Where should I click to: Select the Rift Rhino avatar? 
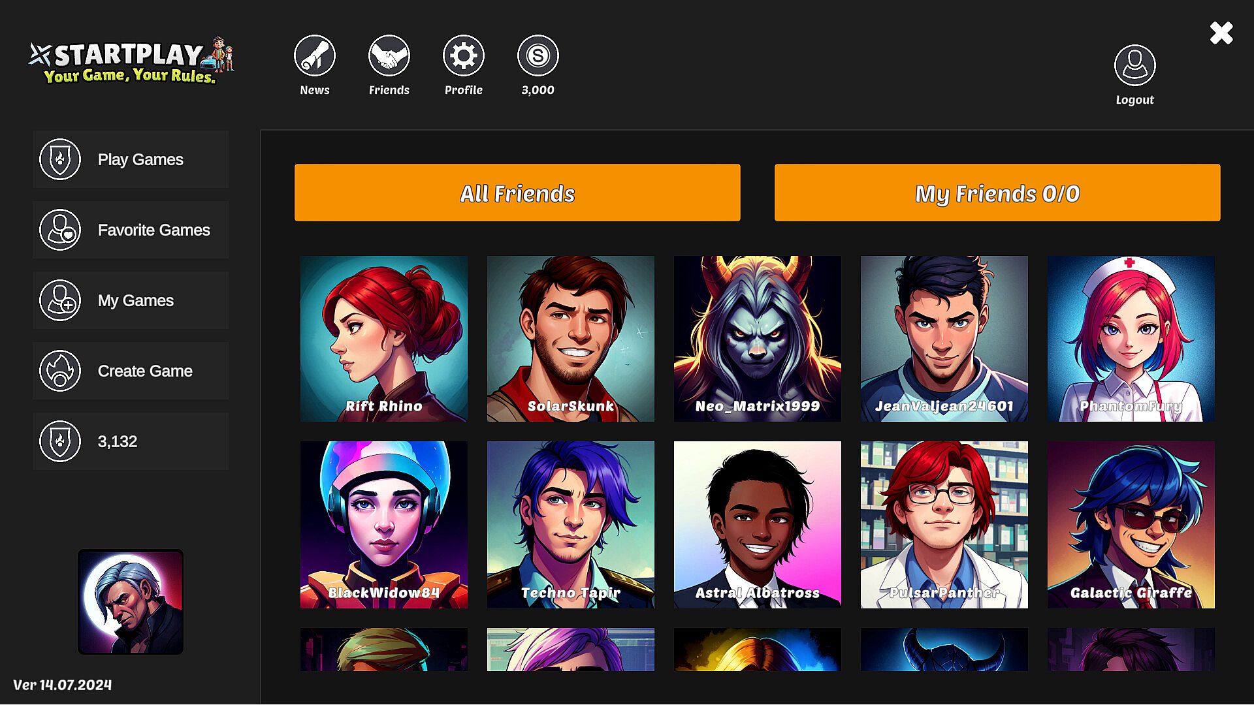(x=384, y=339)
